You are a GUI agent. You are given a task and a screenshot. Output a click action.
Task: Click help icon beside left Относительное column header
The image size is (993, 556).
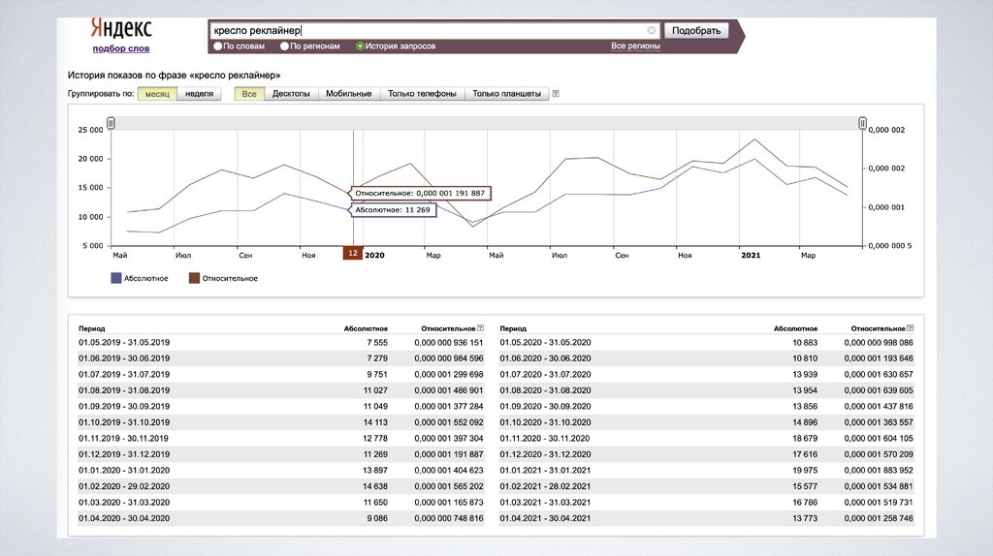tap(480, 328)
